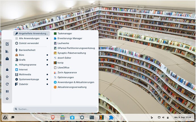The width and height of the screenshot is (196, 122).
Task: Open the Zubehör category
Action: [32, 84]
